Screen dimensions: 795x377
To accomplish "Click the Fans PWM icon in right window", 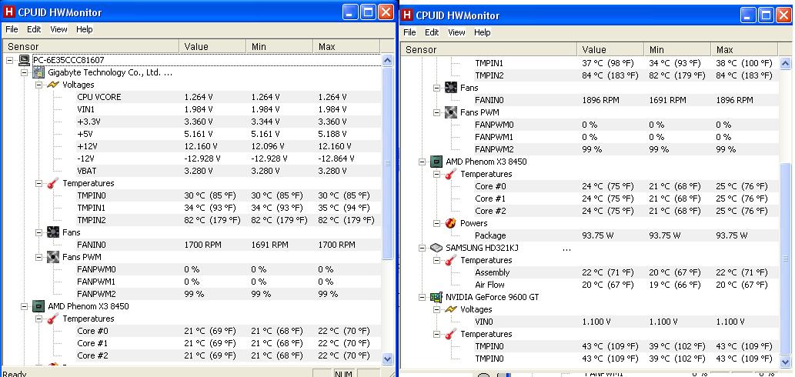I will pyautogui.click(x=451, y=112).
